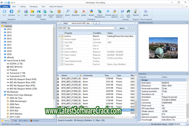189x126 pixels.
Task: Close the Search: berlin tab
Action: 92,23
